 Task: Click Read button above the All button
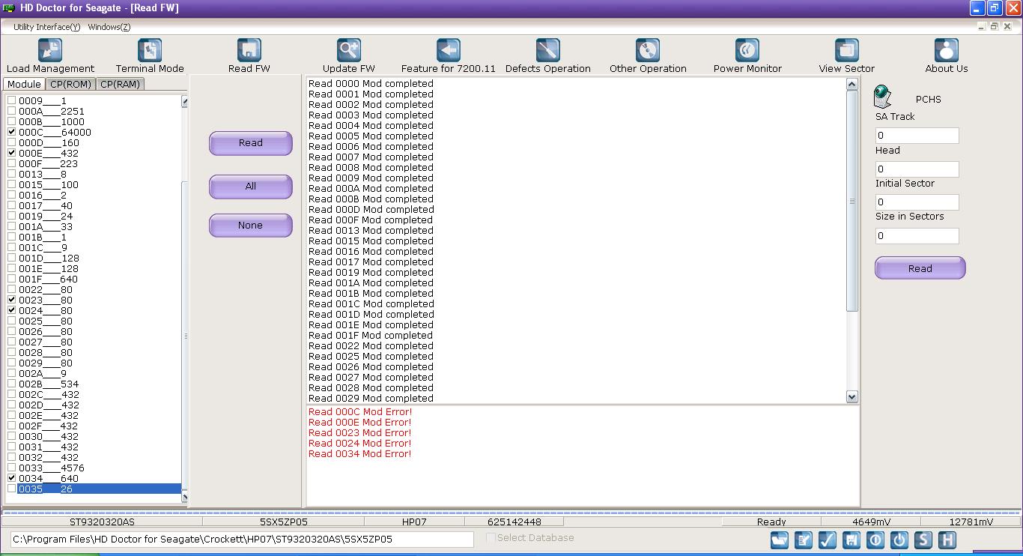pos(251,143)
